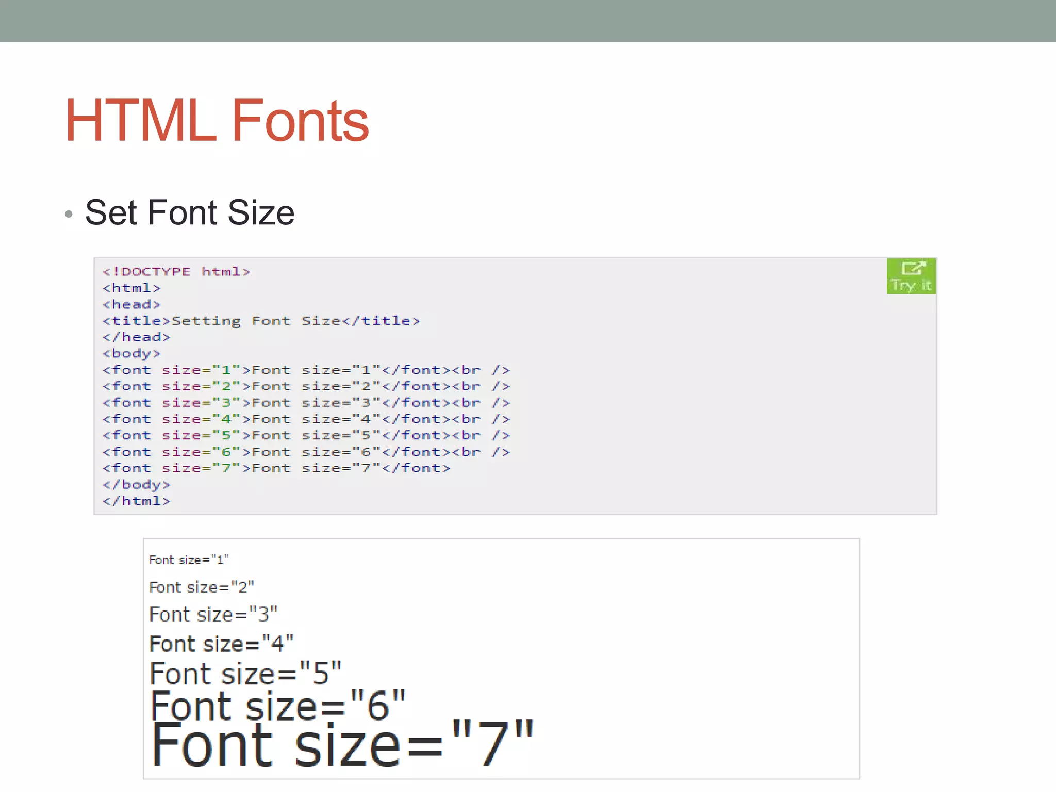Click the code line with font size="2"
Image resolution: width=1056 pixels, height=792 pixels.
pyautogui.click(x=306, y=386)
